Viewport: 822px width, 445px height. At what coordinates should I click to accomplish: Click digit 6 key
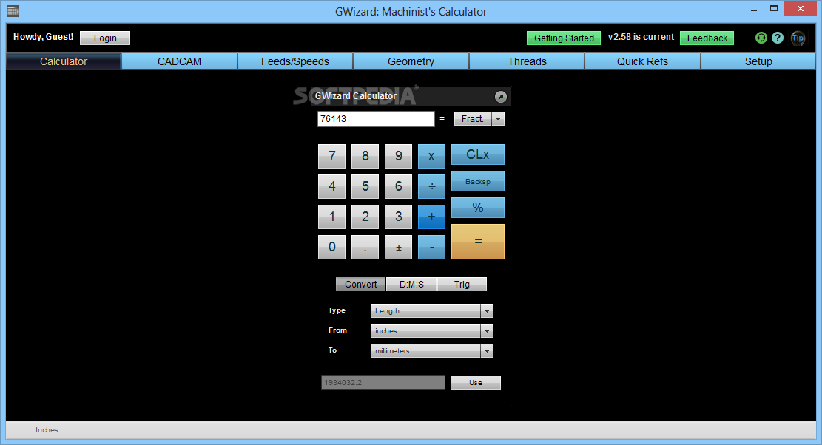click(398, 186)
